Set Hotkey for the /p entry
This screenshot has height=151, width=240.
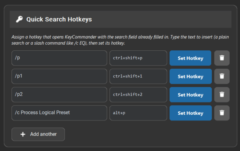[190, 58]
